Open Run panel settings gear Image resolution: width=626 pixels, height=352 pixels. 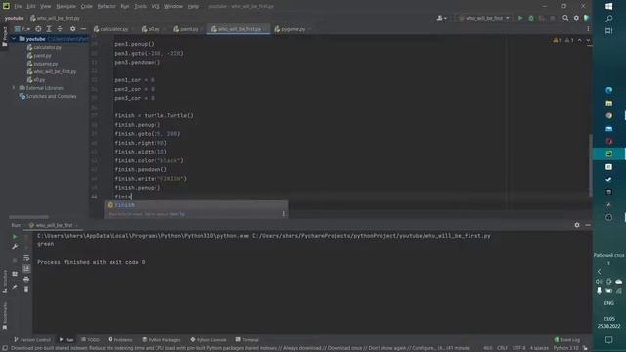[577, 225]
